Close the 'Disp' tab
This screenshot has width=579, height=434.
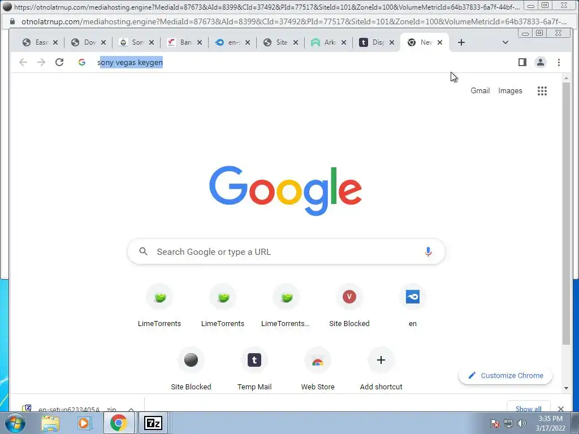(392, 42)
